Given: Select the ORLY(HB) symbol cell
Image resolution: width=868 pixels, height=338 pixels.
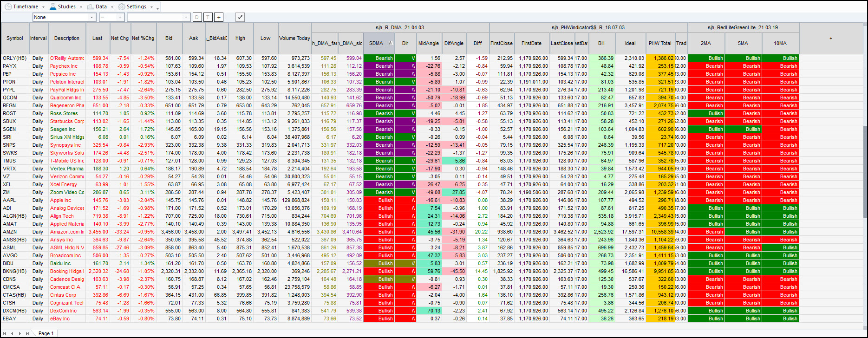Looking at the screenshot, I should (x=15, y=58).
